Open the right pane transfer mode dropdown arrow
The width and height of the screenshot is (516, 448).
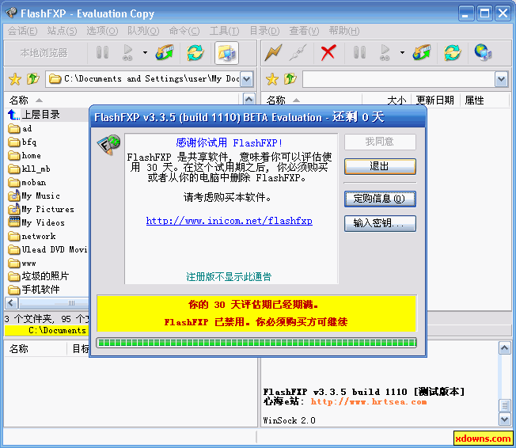click(x=402, y=53)
